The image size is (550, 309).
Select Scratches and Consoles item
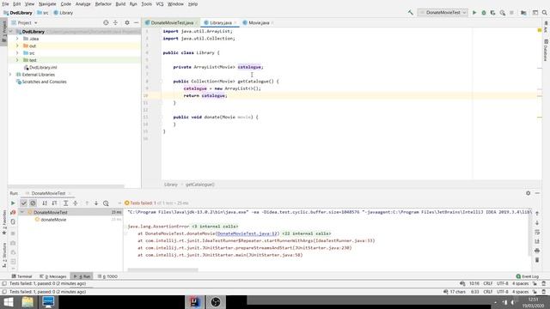[x=44, y=82]
